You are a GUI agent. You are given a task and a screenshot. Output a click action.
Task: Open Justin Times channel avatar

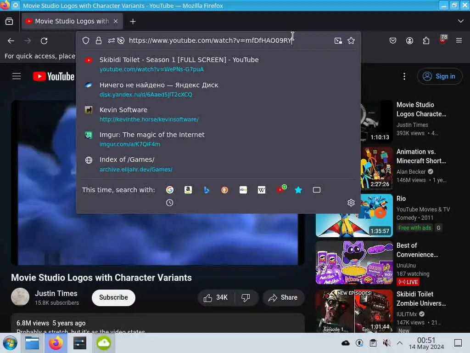coord(20,297)
